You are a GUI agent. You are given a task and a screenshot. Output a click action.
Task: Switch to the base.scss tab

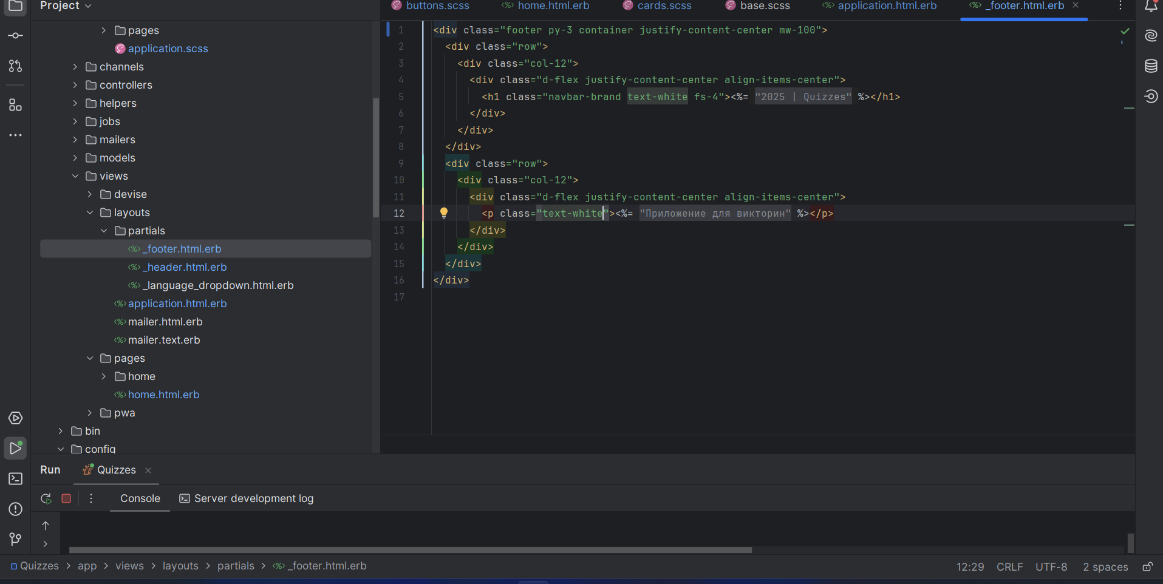[x=758, y=6]
